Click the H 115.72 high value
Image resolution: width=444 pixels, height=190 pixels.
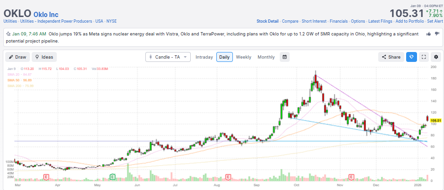[44, 69]
